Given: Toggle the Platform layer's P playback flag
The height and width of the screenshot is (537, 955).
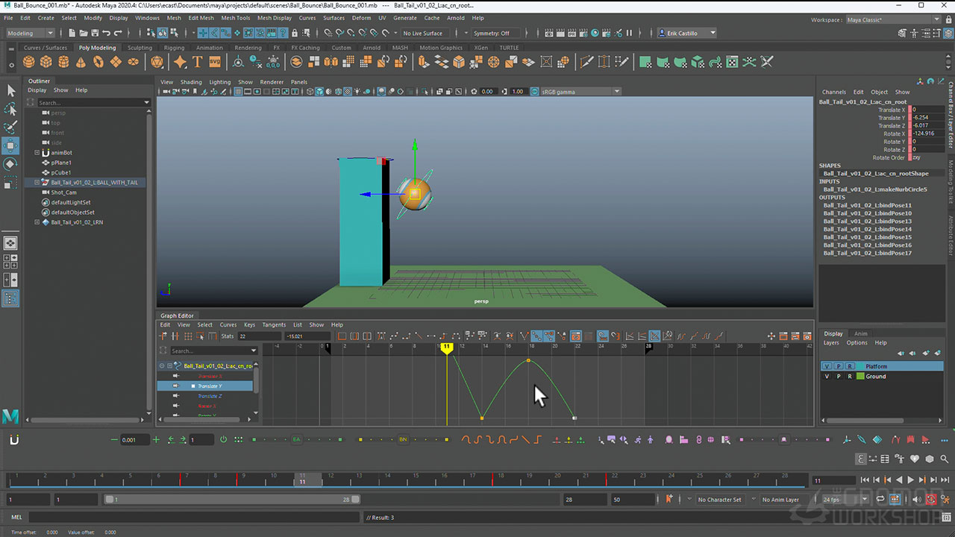Looking at the screenshot, I should (x=838, y=366).
